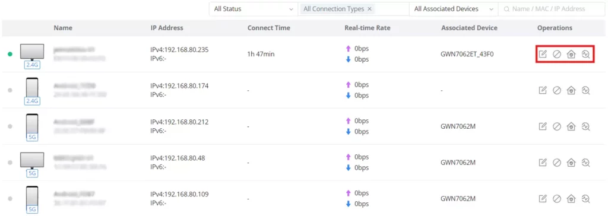
Task: Click the Name column header
Action: point(63,28)
